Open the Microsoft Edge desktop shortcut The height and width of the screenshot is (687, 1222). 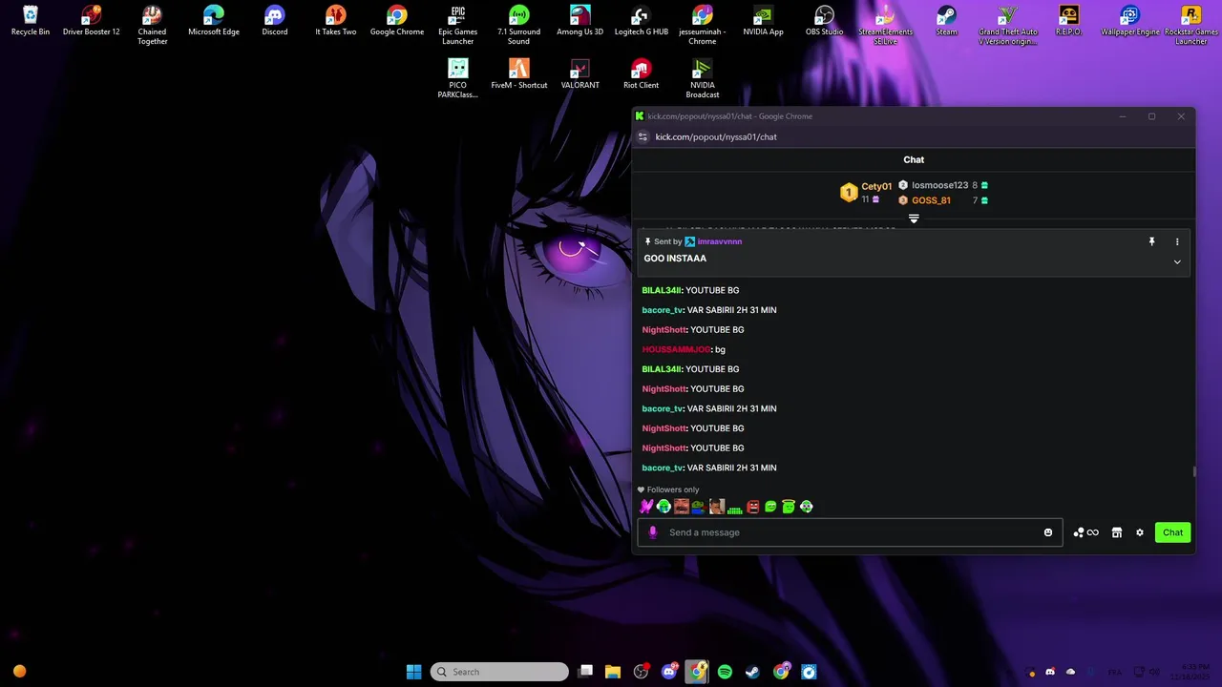(x=214, y=21)
